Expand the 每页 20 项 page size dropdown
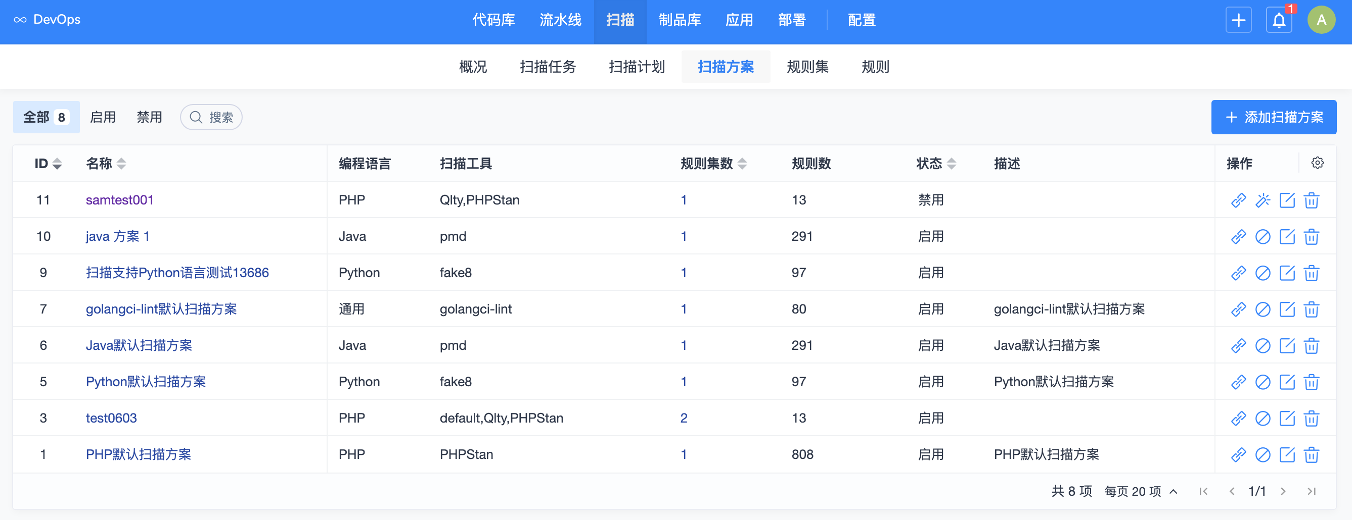Image resolution: width=1352 pixels, height=520 pixels. [x=1141, y=491]
